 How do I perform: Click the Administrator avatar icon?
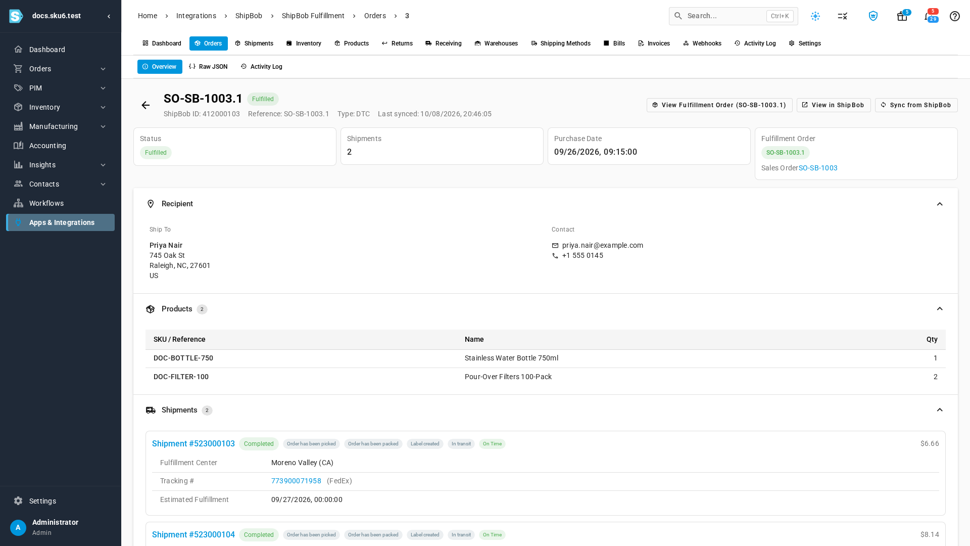(x=18, y=527)
